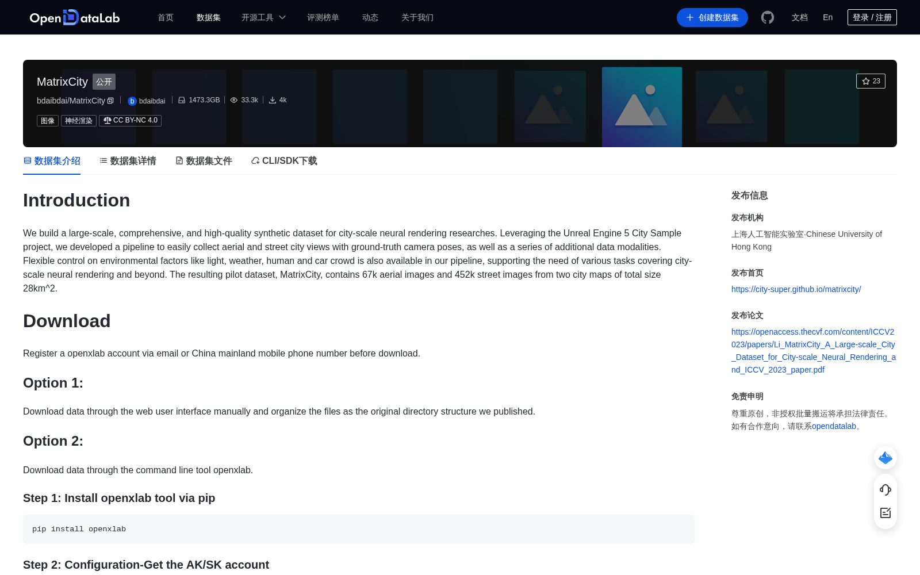Click the 免责申明 heading
This screenshot has width=920, height=575.
point(747,396)
